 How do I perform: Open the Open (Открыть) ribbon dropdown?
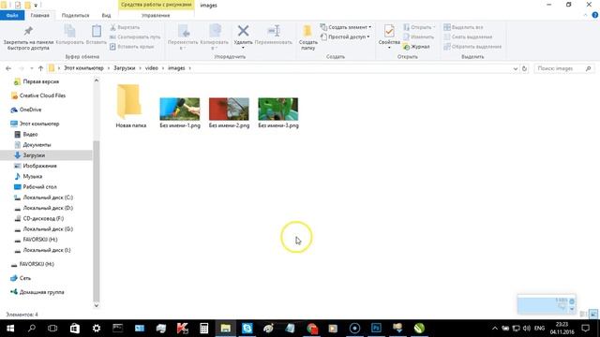(x=419, y=27)
